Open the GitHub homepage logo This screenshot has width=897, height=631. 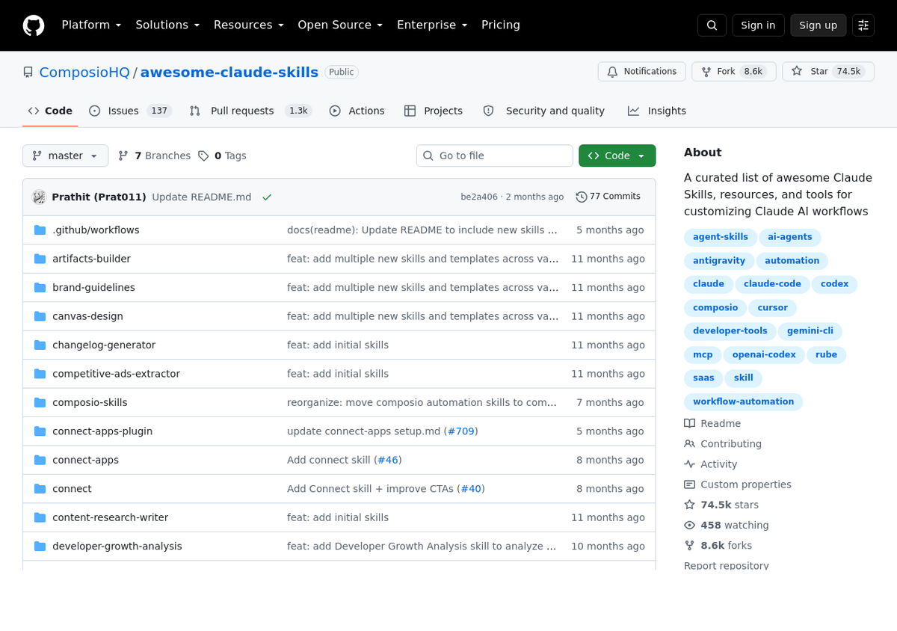[34, 25]
